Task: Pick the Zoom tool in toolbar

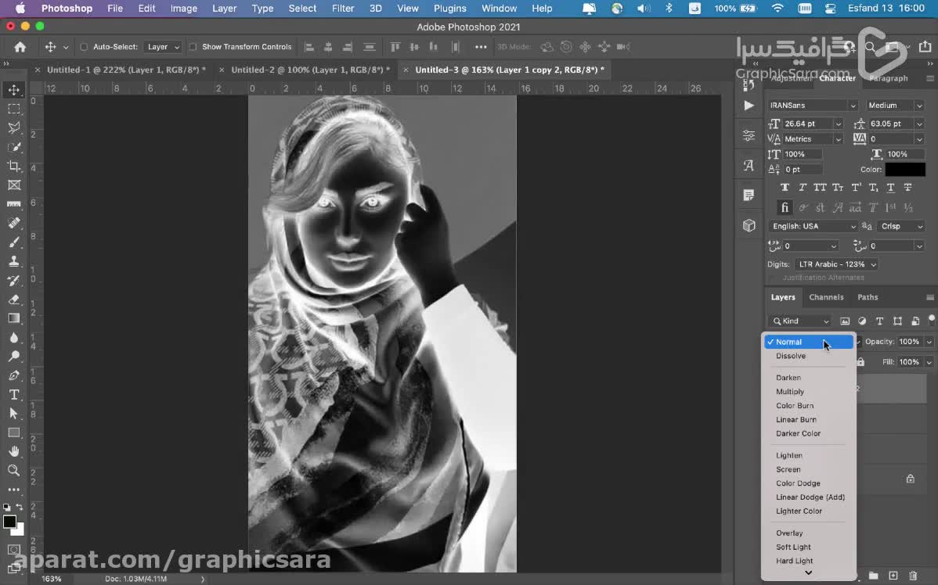Action: pyautogui.click(x=13, y=470)
